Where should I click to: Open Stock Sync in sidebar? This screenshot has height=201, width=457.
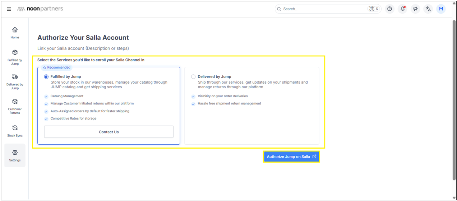pos(15,131)
